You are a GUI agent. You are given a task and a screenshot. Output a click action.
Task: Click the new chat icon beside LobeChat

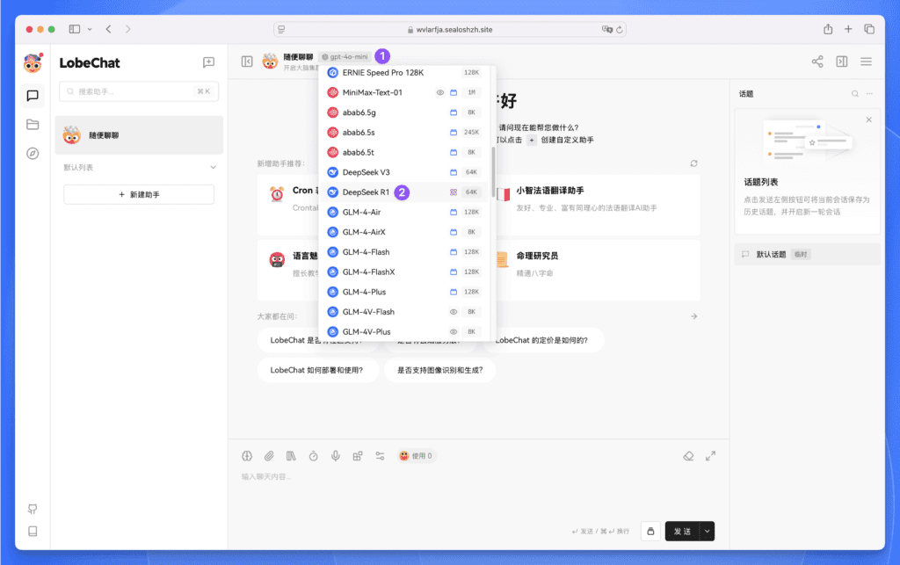tap(208, 62)
